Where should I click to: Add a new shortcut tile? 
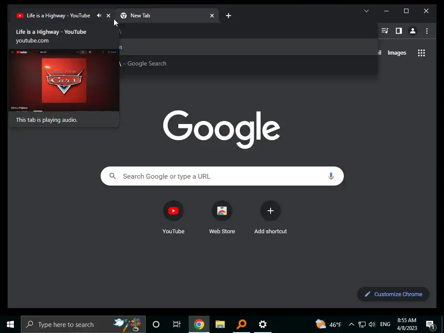[x=271, y=218]
